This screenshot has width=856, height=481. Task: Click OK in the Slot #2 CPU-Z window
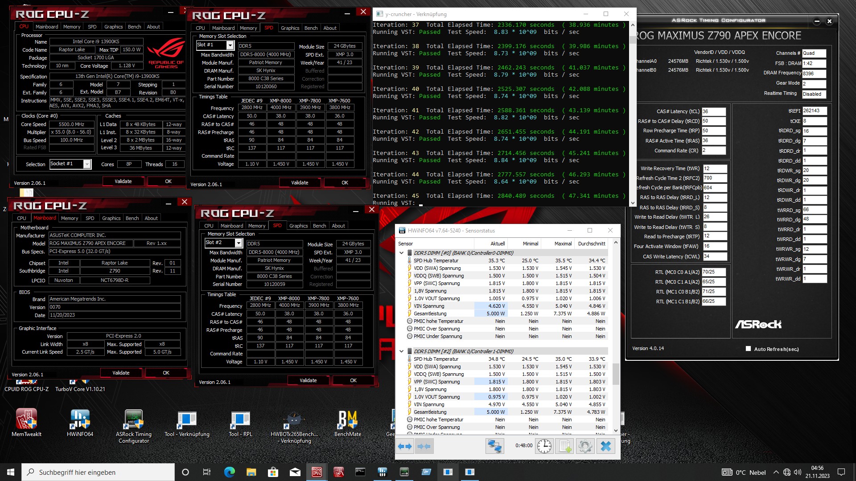[x=353, y=380]
